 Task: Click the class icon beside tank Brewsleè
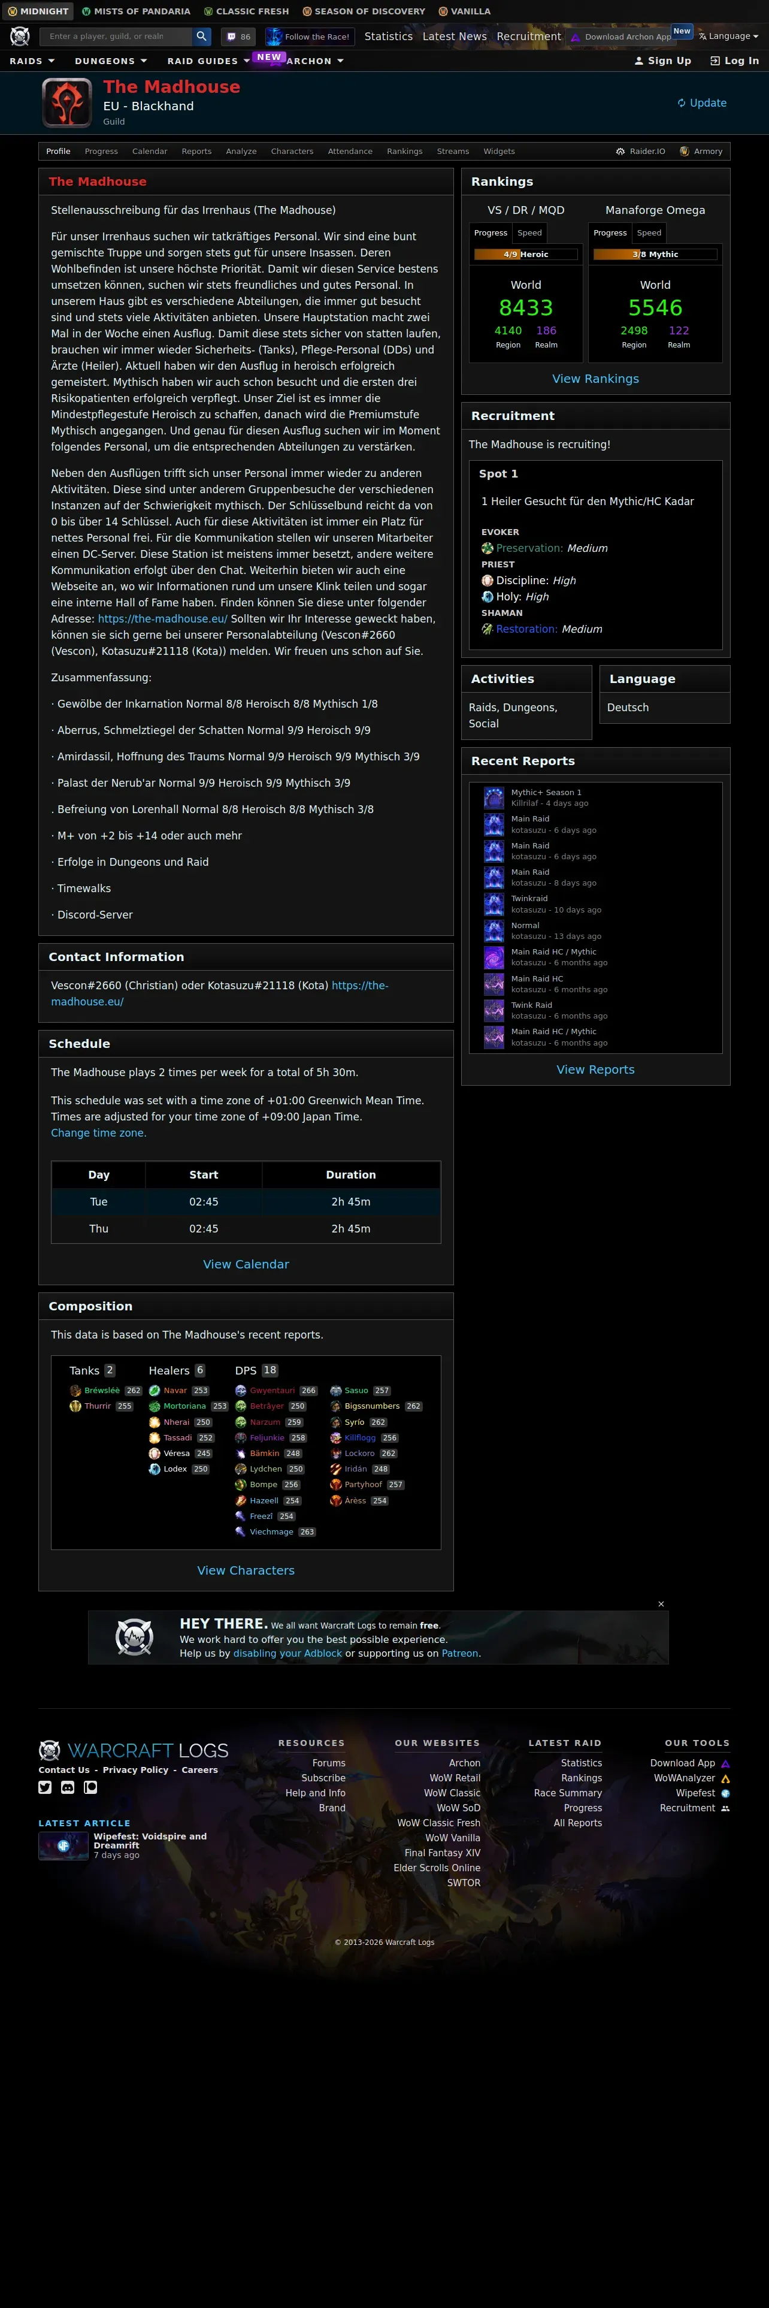[x=75, y=1391]
